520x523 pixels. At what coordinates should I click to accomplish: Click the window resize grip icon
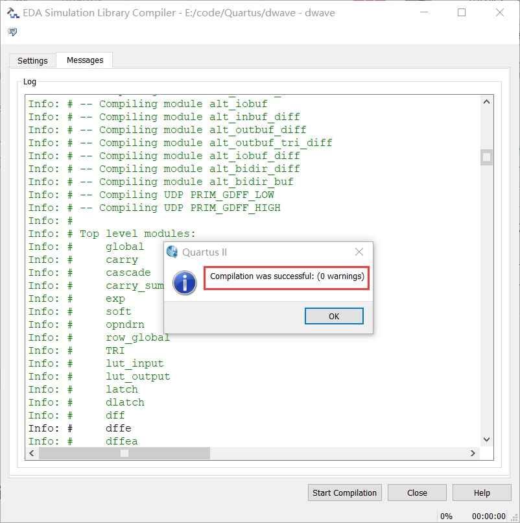[514, 517]
